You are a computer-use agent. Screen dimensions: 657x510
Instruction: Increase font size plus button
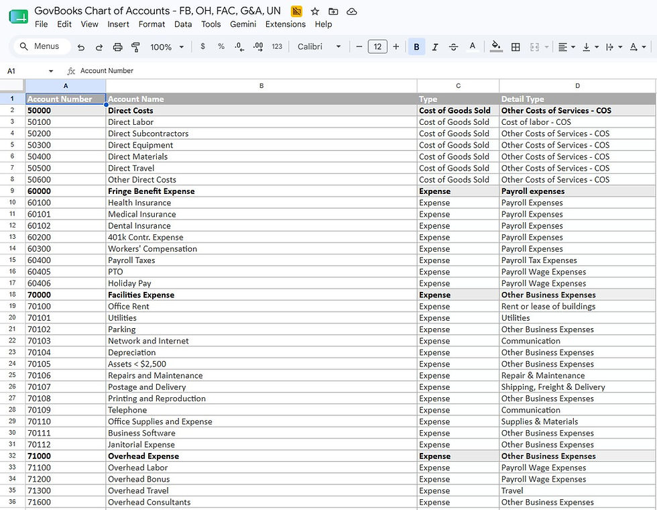[x=396, y=46]
